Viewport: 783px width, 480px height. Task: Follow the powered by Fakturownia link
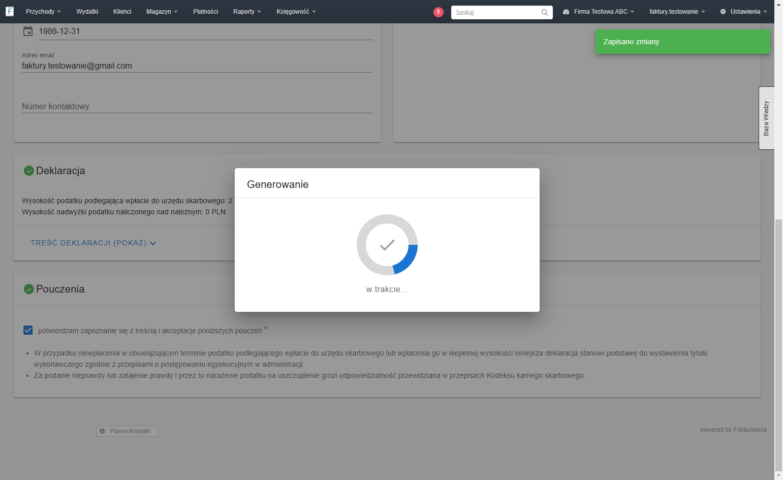(x=733, y=430)
